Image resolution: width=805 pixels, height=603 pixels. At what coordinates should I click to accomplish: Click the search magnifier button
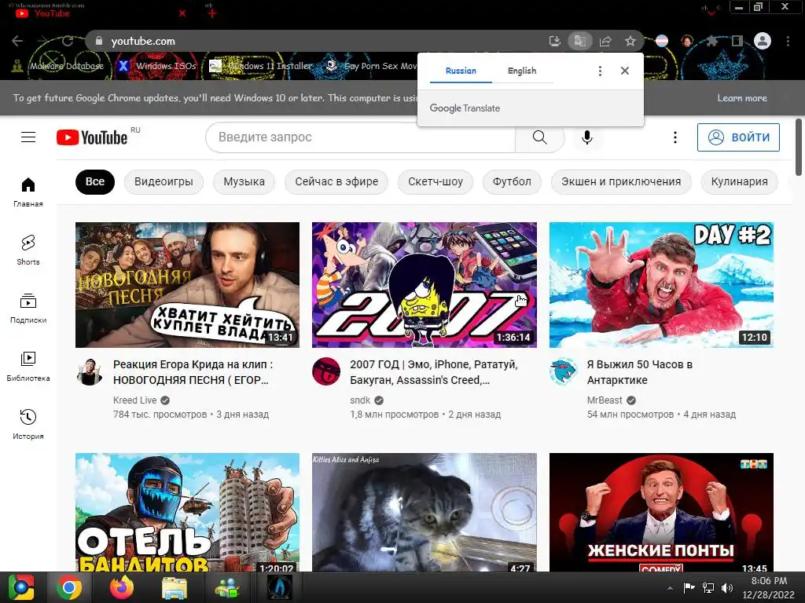[539, 137]
